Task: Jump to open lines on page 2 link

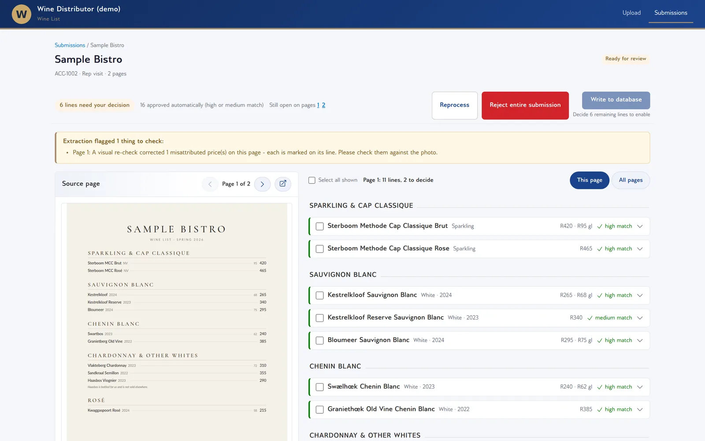Action: pos(323,105)
